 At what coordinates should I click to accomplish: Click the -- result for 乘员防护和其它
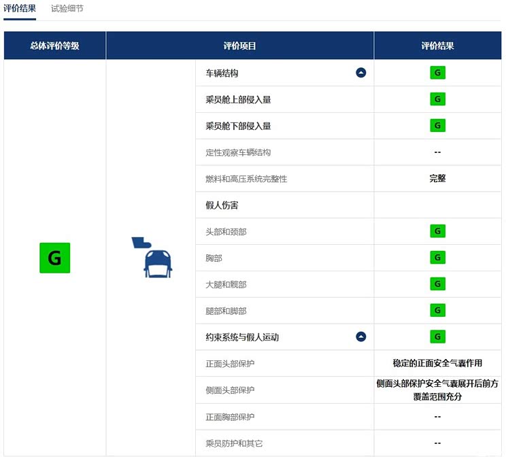coord(437,443)
